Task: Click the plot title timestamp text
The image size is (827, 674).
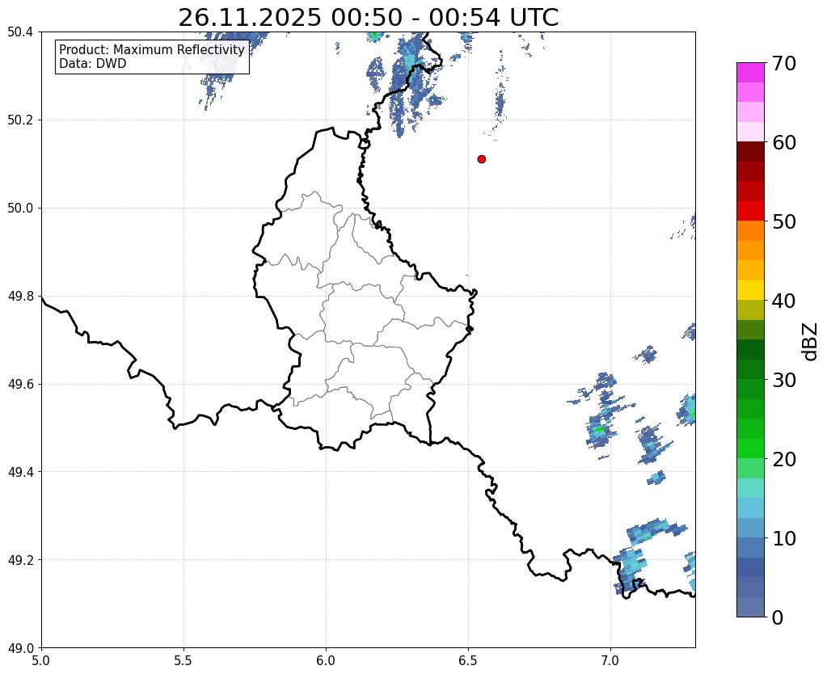Action: pos(368,18)
